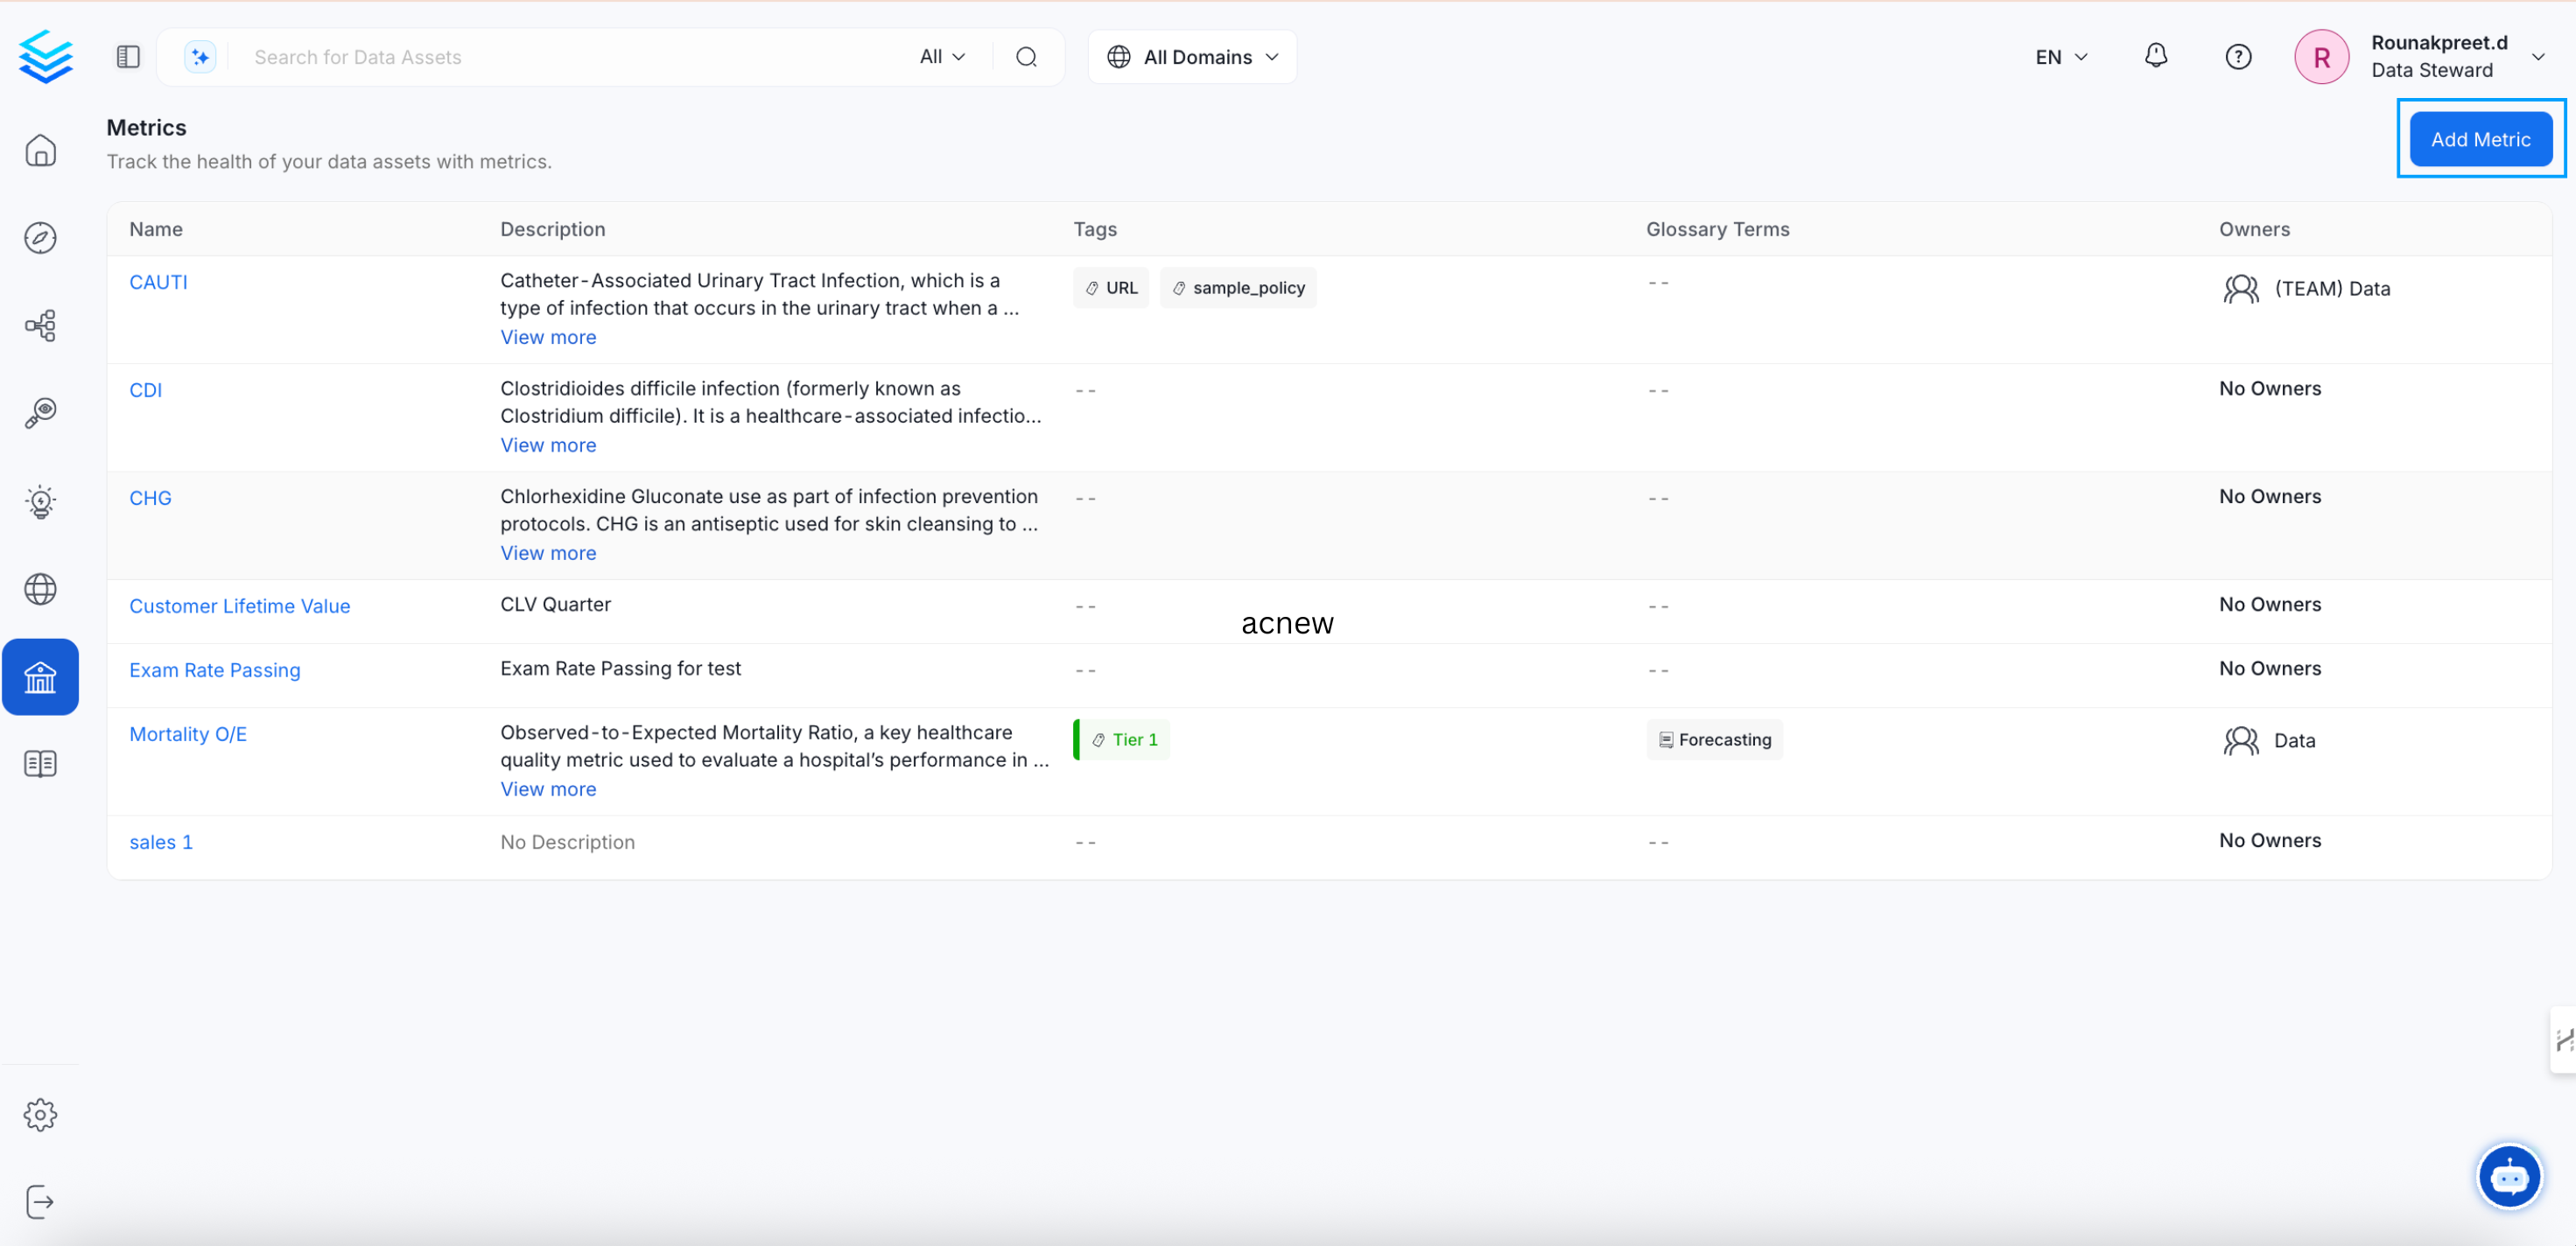The width and height of the screenshot is (2576, 1246).
Task: Click the logout icon at the bottom left
Action: [x=40, y=1201]
